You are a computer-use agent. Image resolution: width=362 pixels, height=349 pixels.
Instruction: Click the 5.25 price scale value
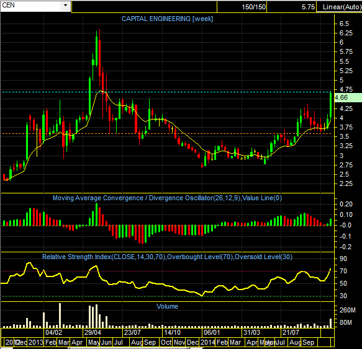(x=346, y=71)
